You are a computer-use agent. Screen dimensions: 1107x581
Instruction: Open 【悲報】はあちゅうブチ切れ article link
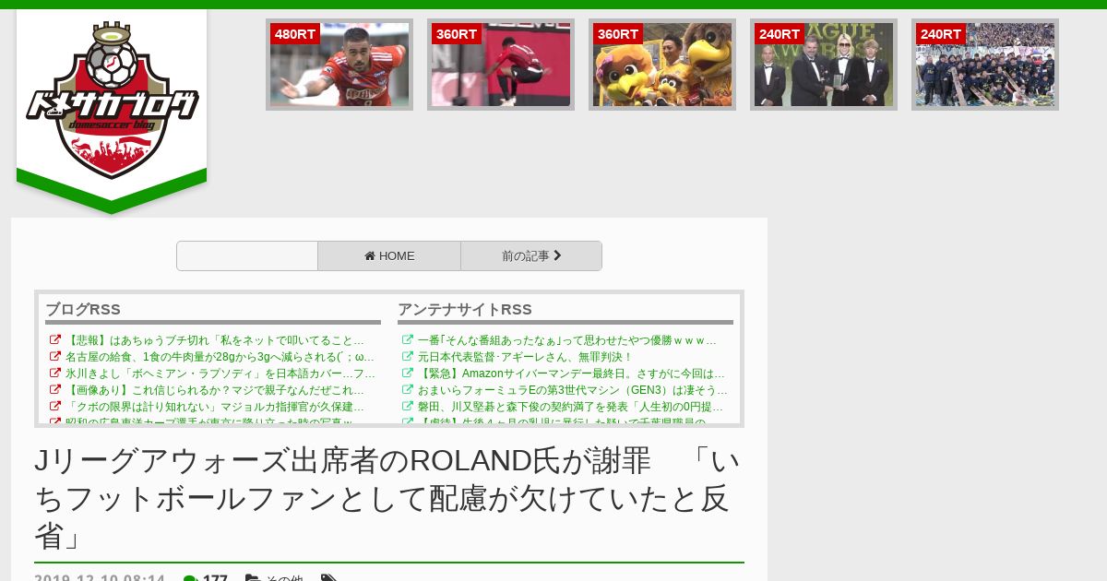[x=215, y=340]
